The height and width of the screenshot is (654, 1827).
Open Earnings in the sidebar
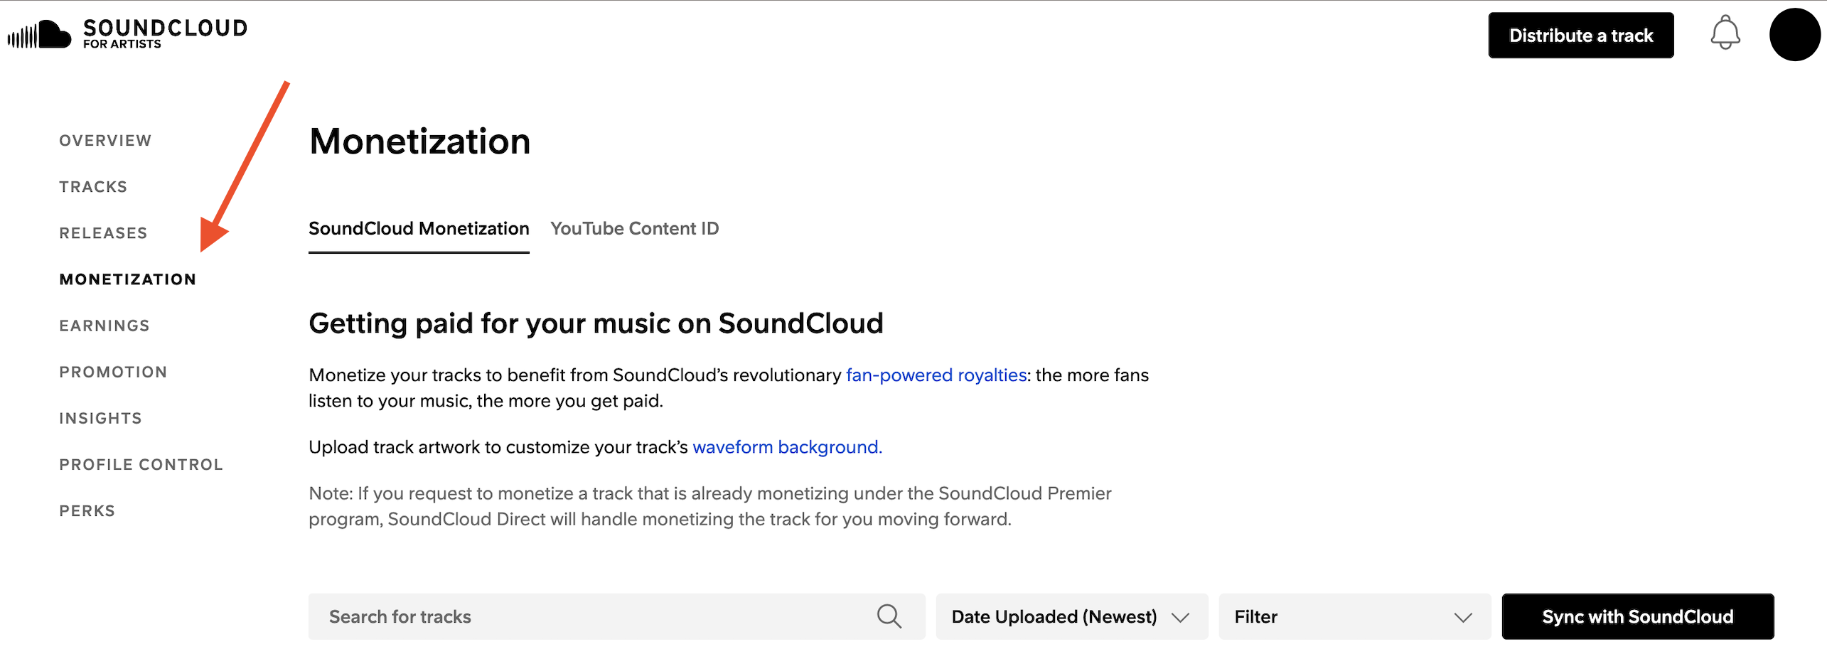tap(105, 326)
